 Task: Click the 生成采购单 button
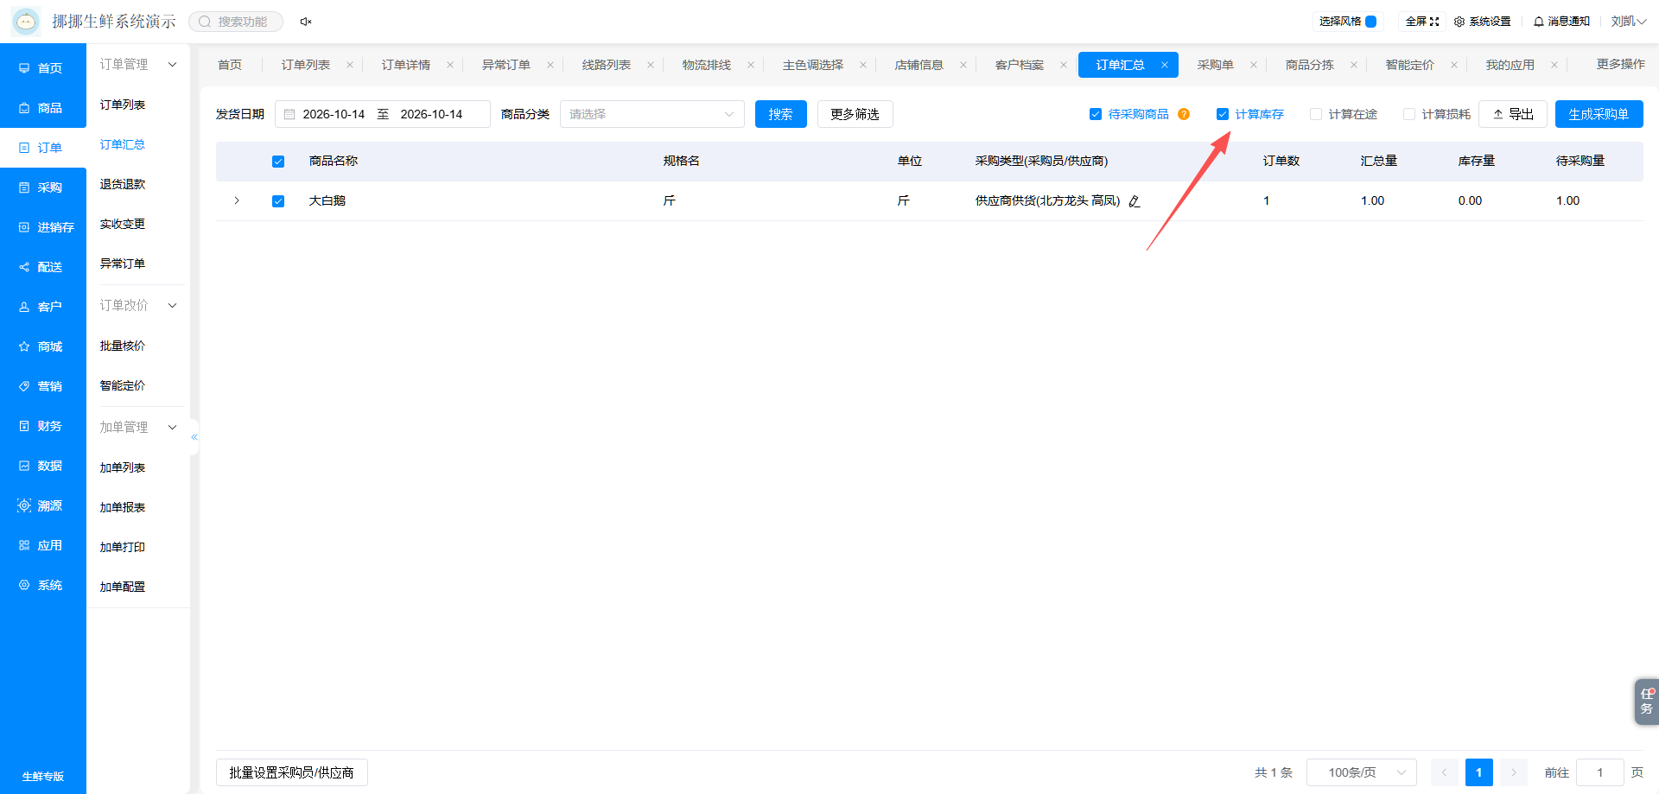coord(1599,114)
